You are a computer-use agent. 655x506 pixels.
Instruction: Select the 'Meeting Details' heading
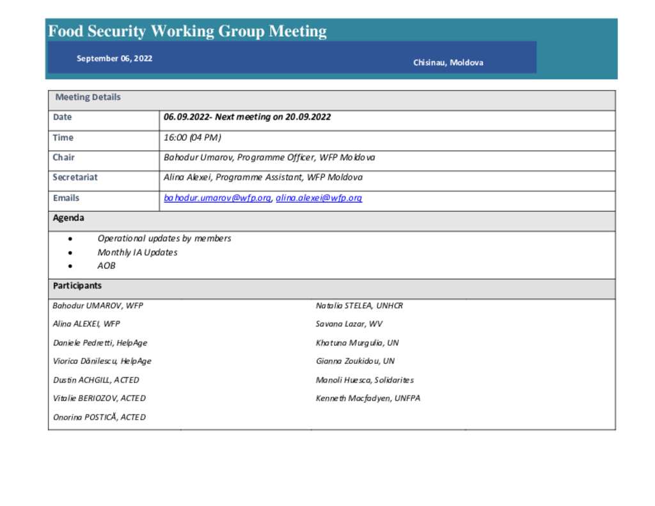[x=88, y=97]
